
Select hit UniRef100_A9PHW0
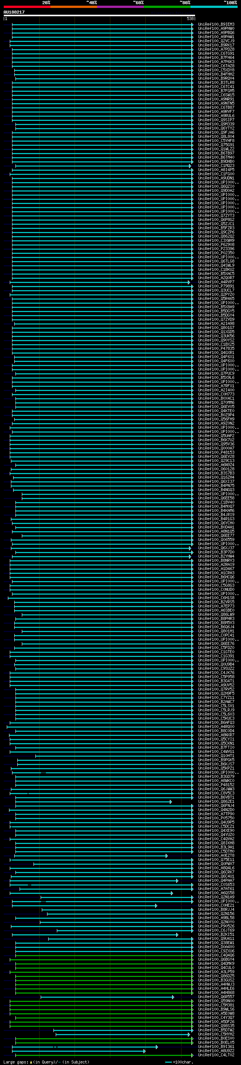216,29
